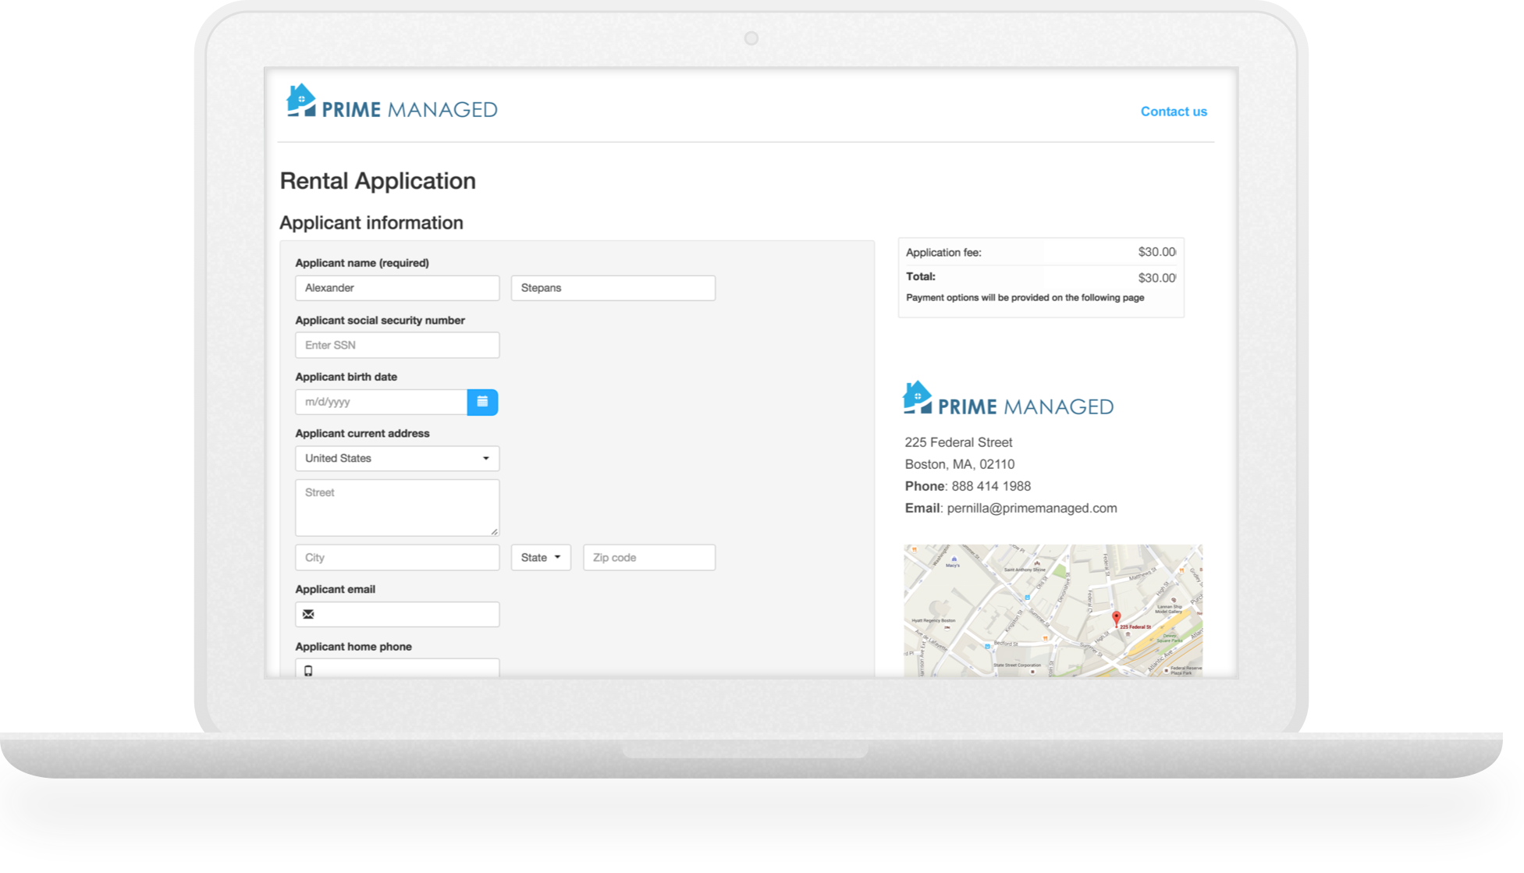Click the calendar icon for birth date
This screenshot has width=1524, height=873.
coord(482,401)
